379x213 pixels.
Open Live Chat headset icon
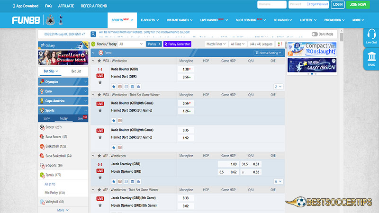click(x=371, y=35)
